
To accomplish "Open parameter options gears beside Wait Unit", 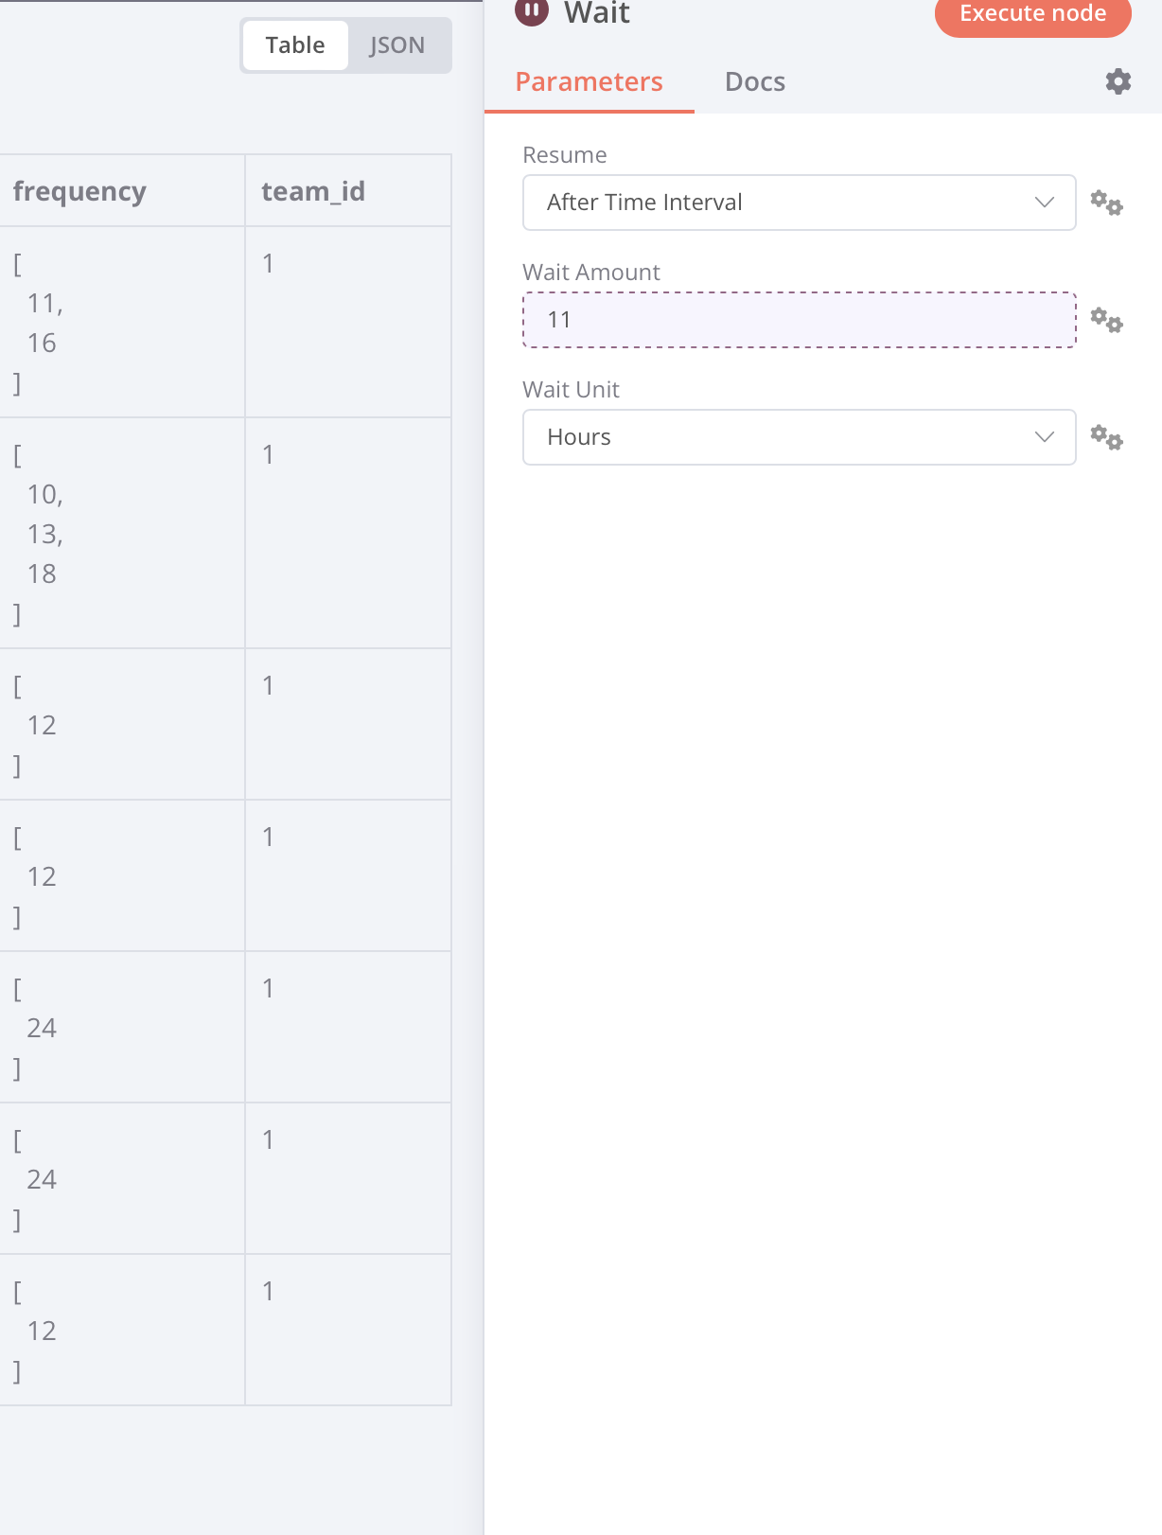I will 1106,437.
